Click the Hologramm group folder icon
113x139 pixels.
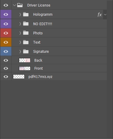pyautogui.click(x=26, y=15)
